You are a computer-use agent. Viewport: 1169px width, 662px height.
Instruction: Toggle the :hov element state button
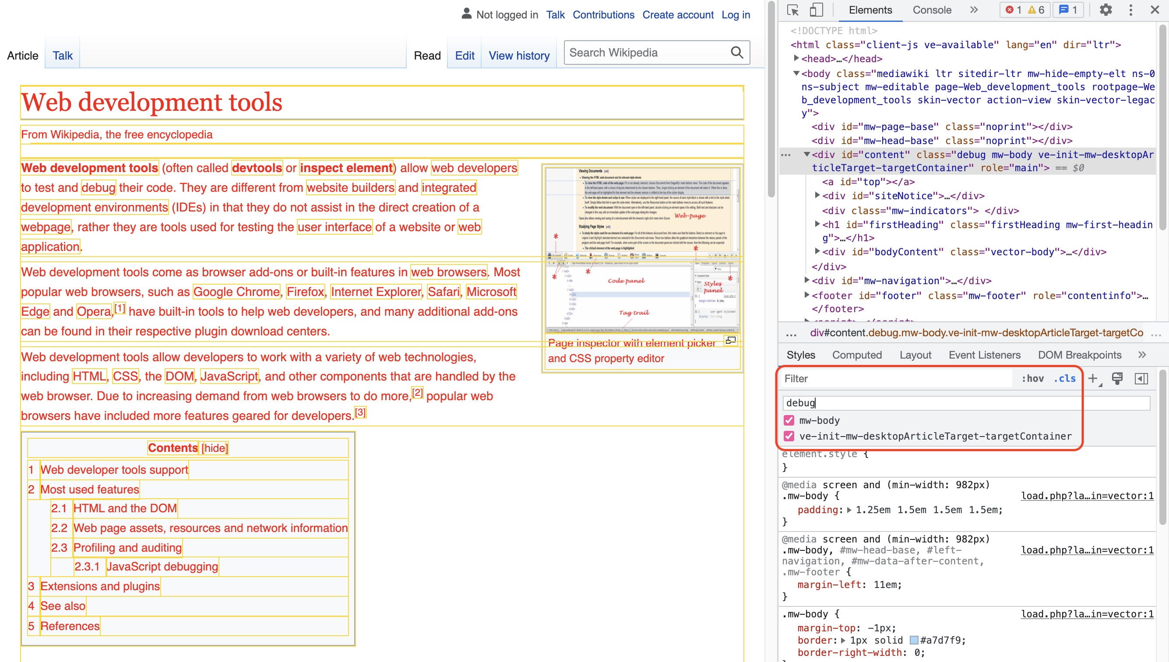[x=1032, y=379]
